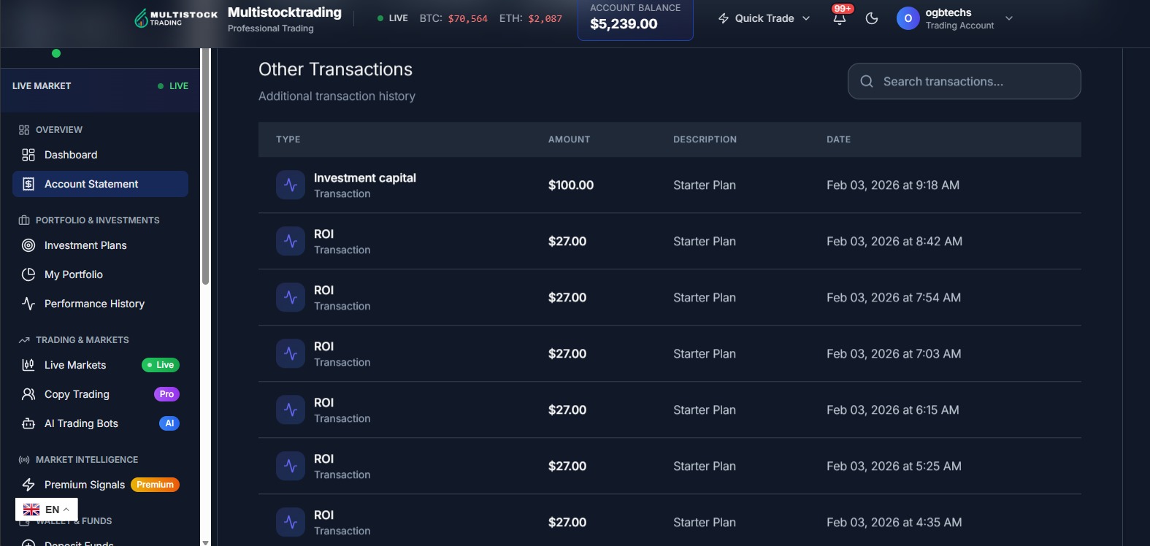Click the Investment Plans target icon
The image size is (1150, 546).
point(28,245)
